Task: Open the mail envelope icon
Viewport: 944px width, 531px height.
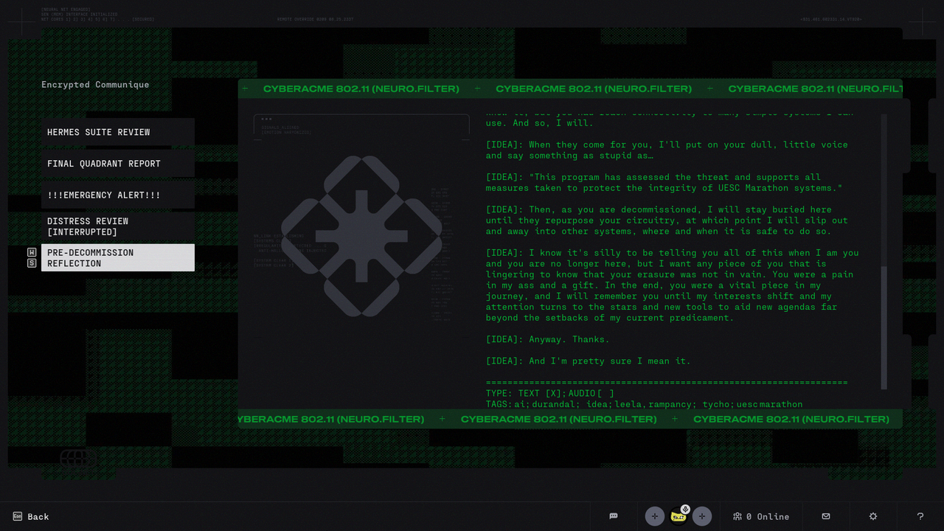Action: pos(826,516)
